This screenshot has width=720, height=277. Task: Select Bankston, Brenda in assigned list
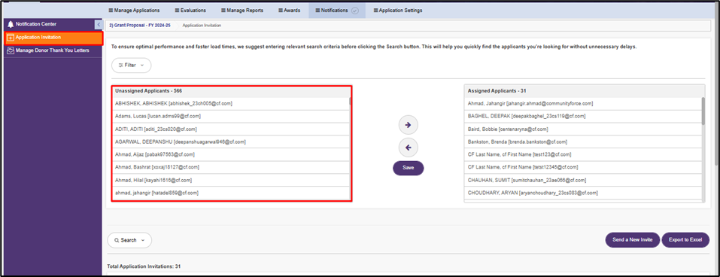[x=583, y=142]
